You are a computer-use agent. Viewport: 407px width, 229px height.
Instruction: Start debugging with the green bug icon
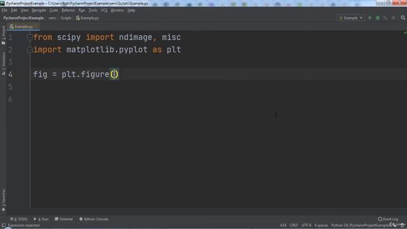tap(378, 18)
